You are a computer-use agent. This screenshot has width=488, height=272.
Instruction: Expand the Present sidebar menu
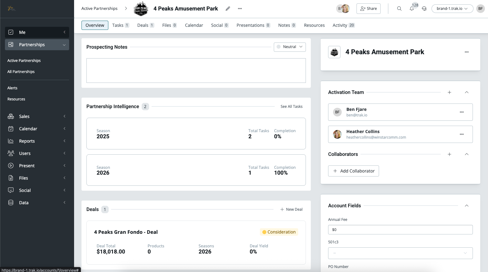[37, 166]
